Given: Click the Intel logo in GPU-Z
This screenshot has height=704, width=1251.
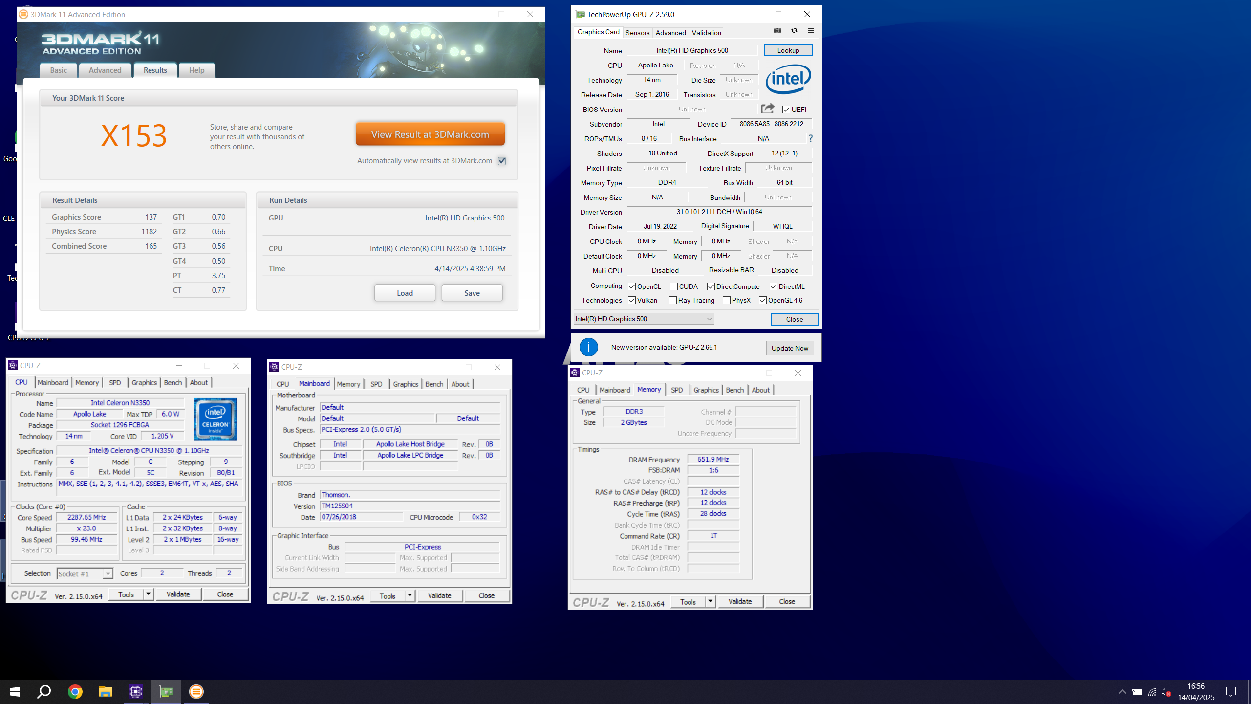Looking at the screenshot, I should point(788,79).
